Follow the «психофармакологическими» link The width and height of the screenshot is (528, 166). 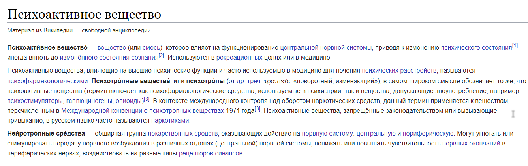[x=48, y=82]
